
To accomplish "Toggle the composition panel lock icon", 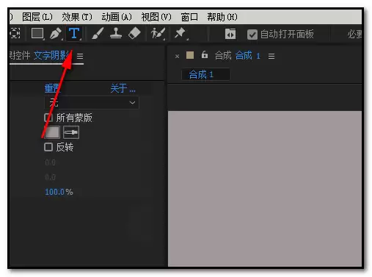I will (205, 55).
